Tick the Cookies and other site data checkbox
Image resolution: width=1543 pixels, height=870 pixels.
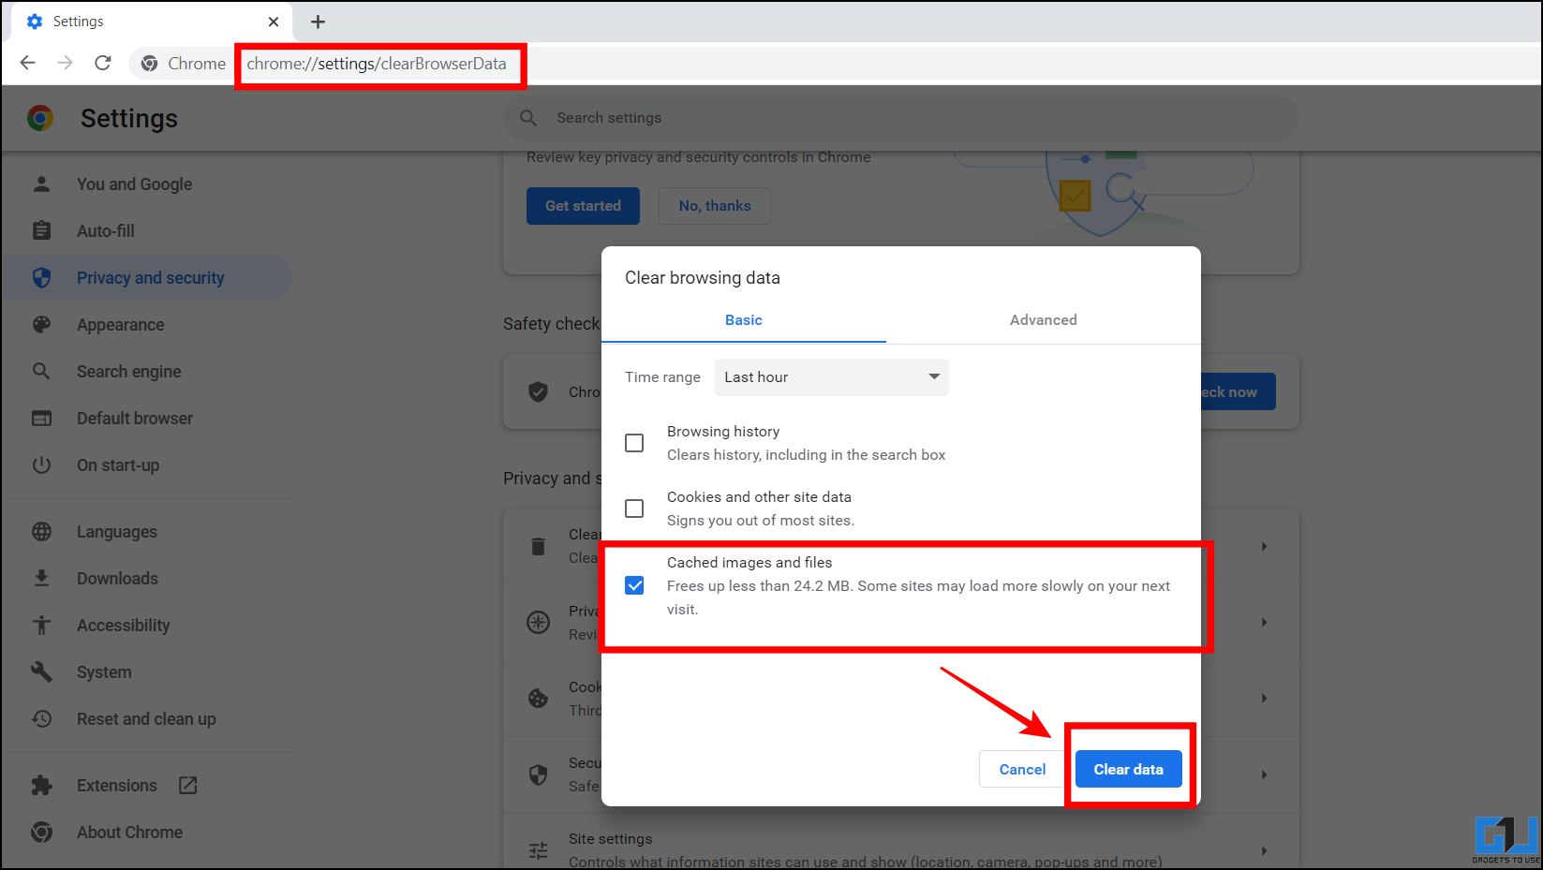pos(634,509)
